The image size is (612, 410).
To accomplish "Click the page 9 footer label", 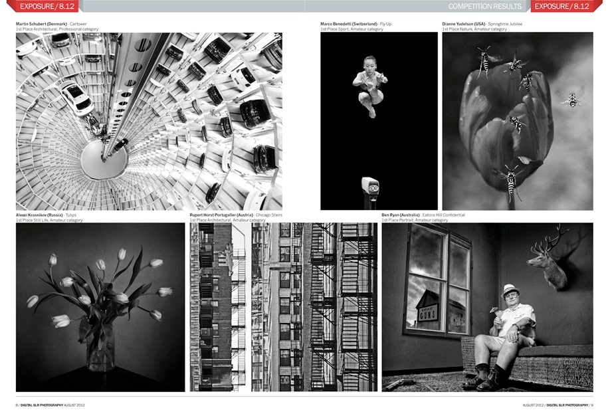I will (558, 404).
